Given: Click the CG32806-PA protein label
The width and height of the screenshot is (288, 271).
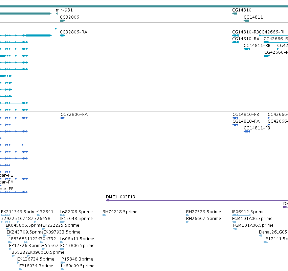Looking at the screenshot, I should point(74,115).
